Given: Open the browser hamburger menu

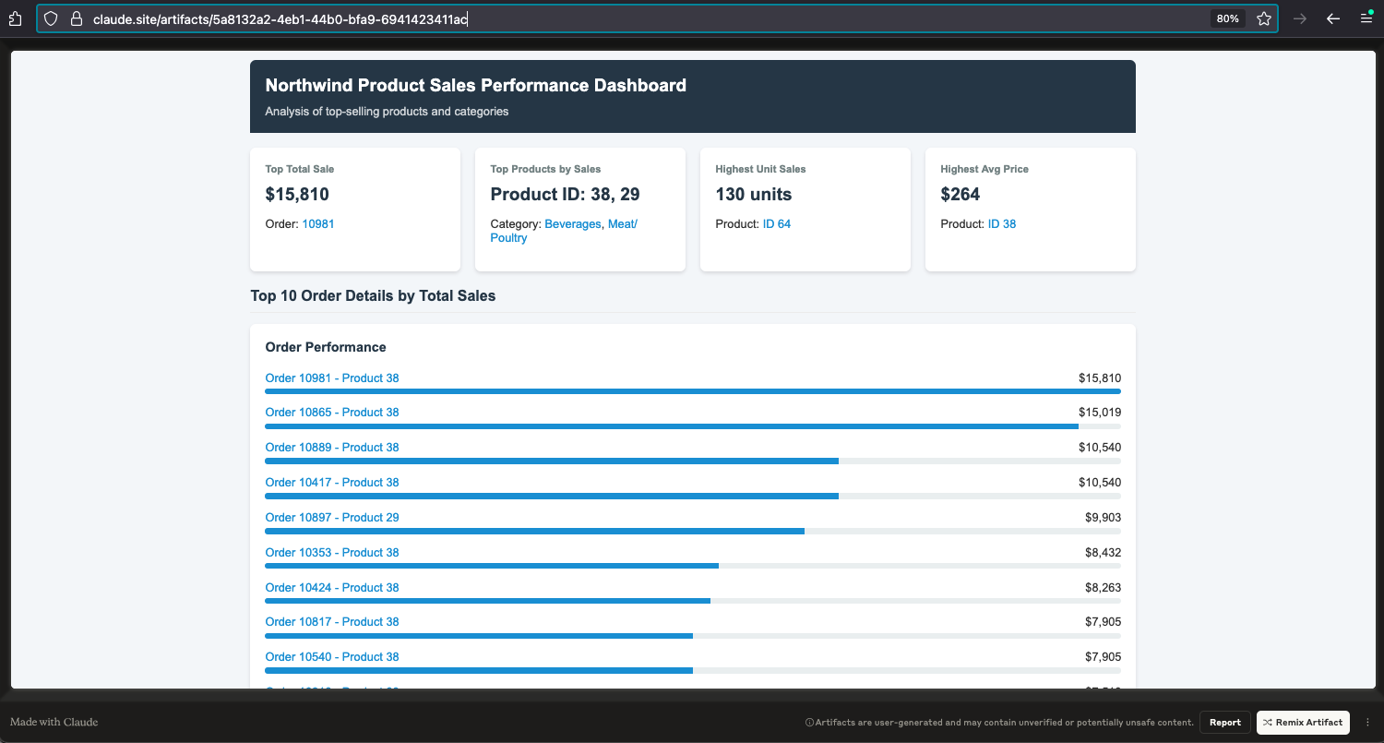Looking at the screenshot, I should 1366,18.
